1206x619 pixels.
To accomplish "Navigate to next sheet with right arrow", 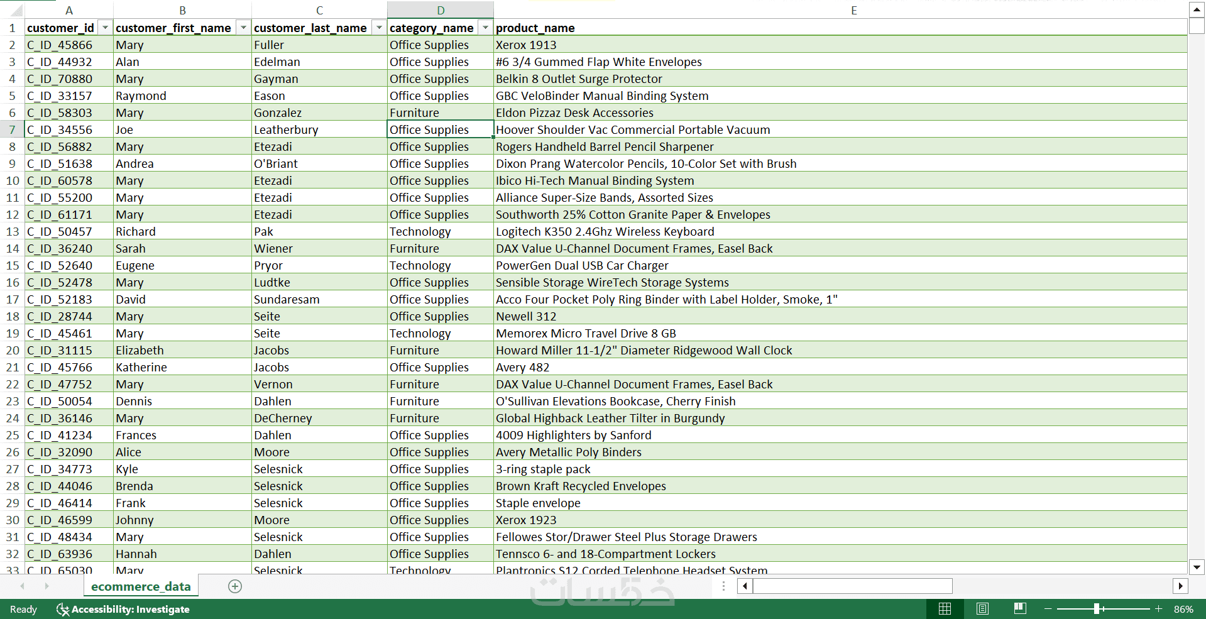I will tap(47, 586).
